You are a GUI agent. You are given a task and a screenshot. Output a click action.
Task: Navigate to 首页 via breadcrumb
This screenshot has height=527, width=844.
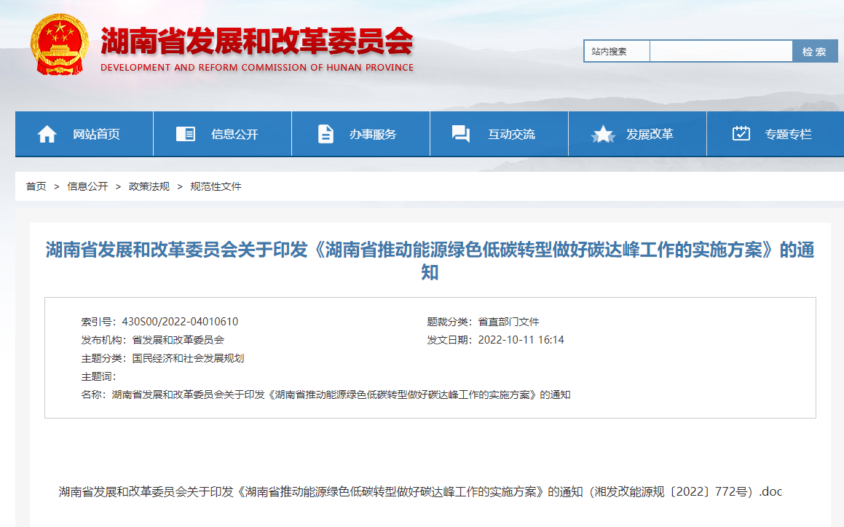click(36, 186)
